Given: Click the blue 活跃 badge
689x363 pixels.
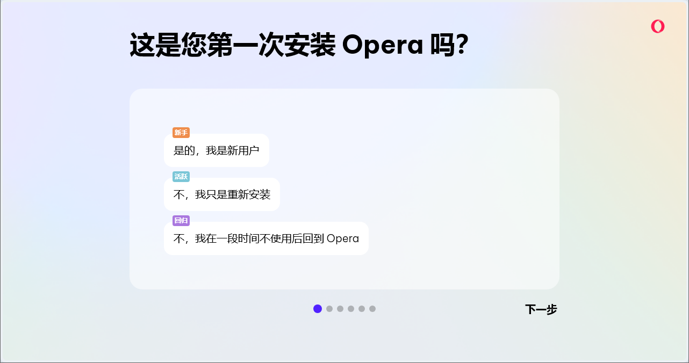Looking at the screenshot, I should (x=181, y=176).
